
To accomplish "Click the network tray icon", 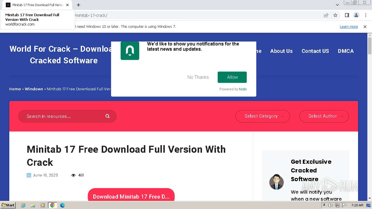I will click(x=337, y=205).
